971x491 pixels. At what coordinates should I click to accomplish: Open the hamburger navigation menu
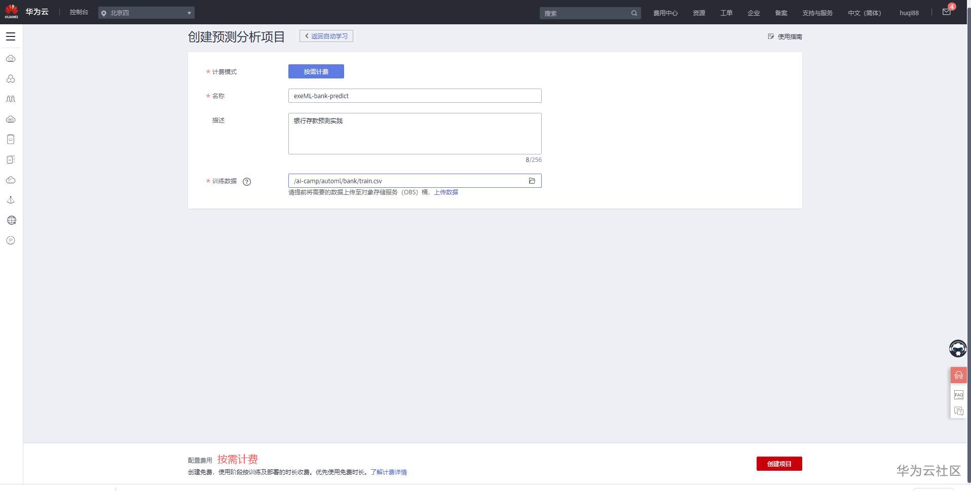(11, 36)
